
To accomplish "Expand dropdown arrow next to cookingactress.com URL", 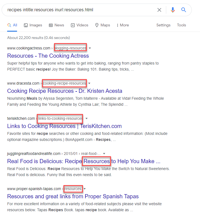I will (90, 48).
